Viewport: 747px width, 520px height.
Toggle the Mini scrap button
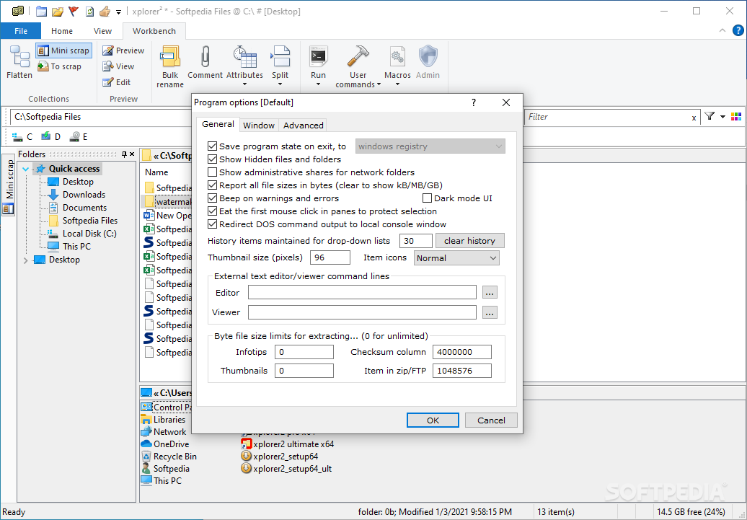pos(64,50)
